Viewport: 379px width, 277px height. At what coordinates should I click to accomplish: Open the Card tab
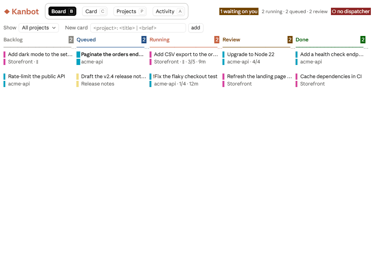click(95, 11)
